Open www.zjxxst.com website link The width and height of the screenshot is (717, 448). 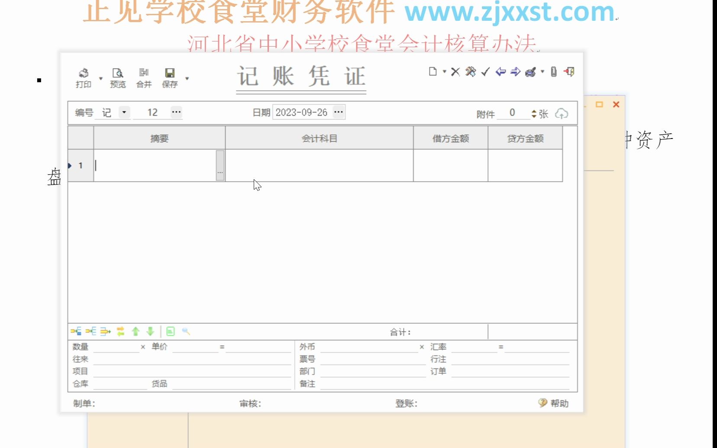510,12
